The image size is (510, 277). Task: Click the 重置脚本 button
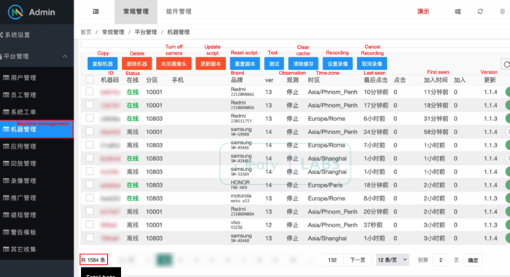click(x=245, y=64)
